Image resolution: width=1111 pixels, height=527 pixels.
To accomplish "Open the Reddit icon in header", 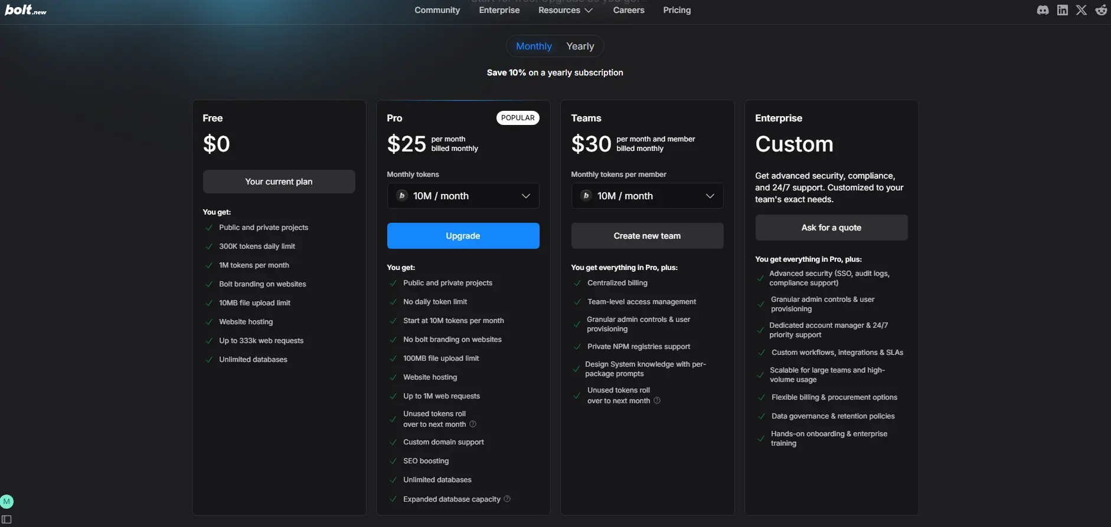I will click(1102, 10).
